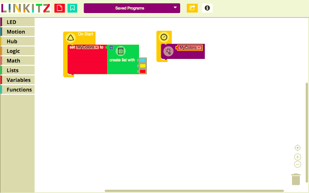Click the red new program icon
Viewport: 309px width, 193px height.
pyautogui.click(x=59, y=8)
